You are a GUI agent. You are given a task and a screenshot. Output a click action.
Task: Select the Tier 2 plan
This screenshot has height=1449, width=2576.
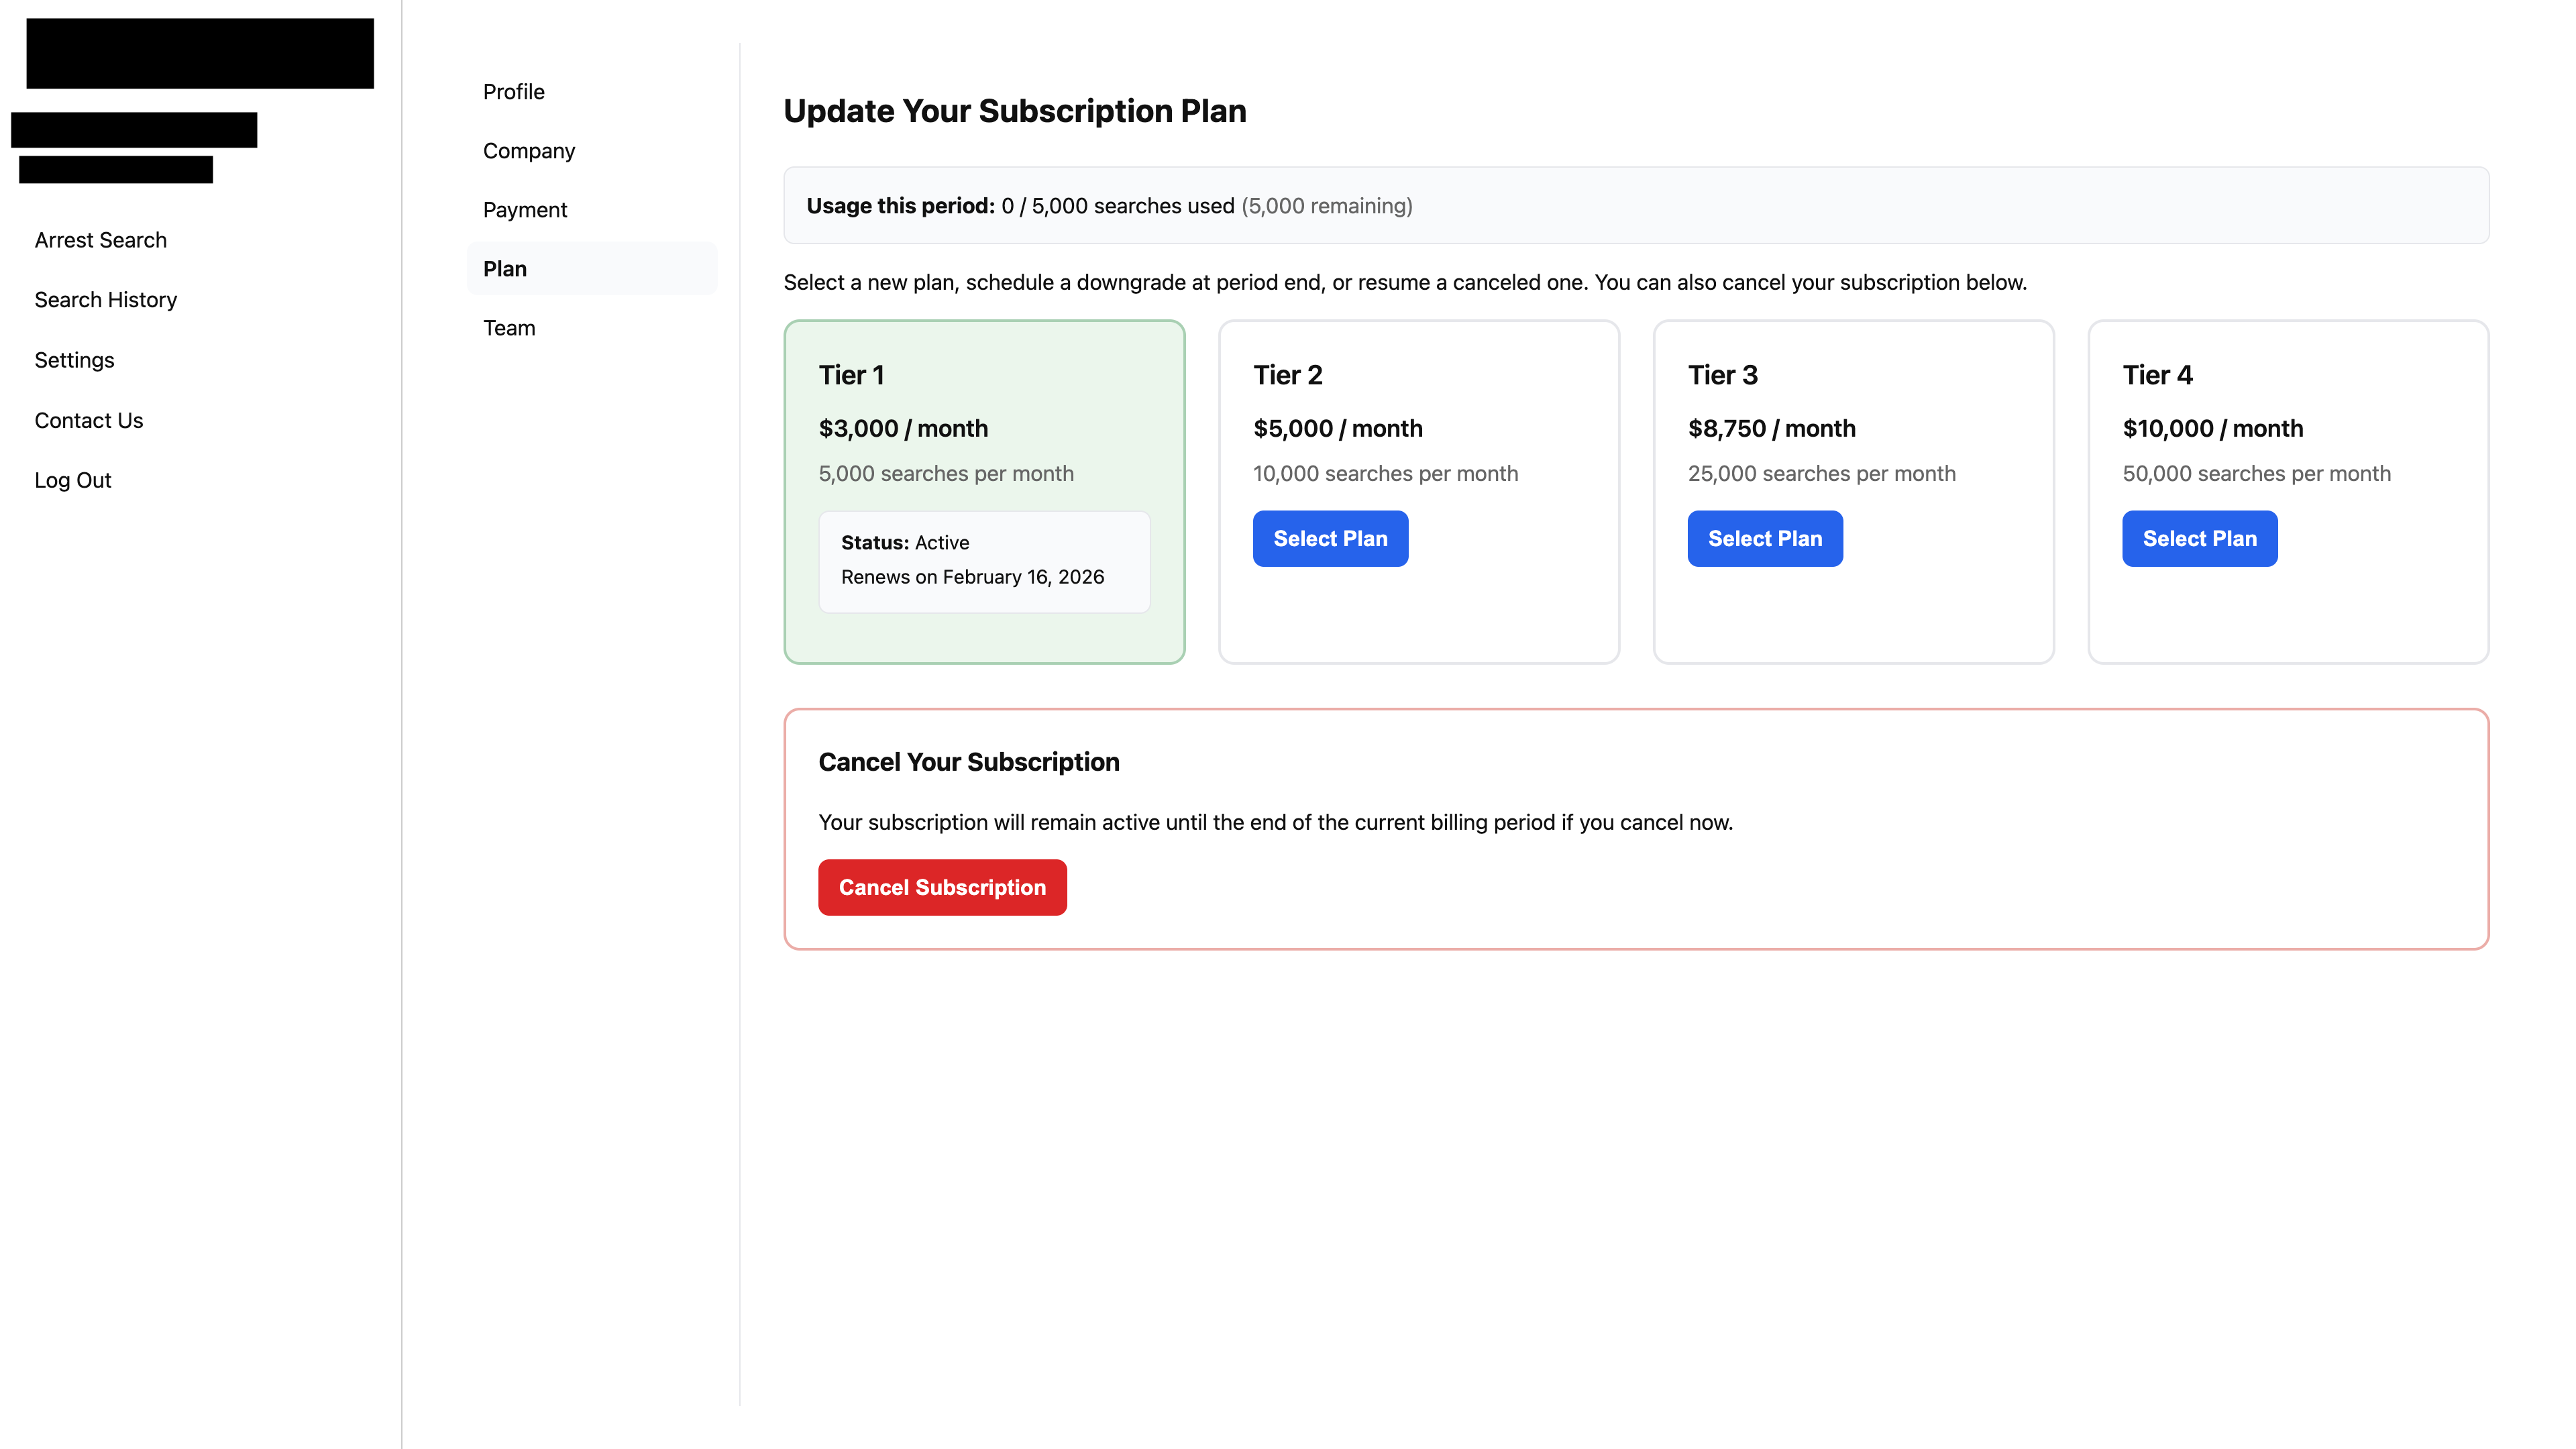[x=1330, y=538]
